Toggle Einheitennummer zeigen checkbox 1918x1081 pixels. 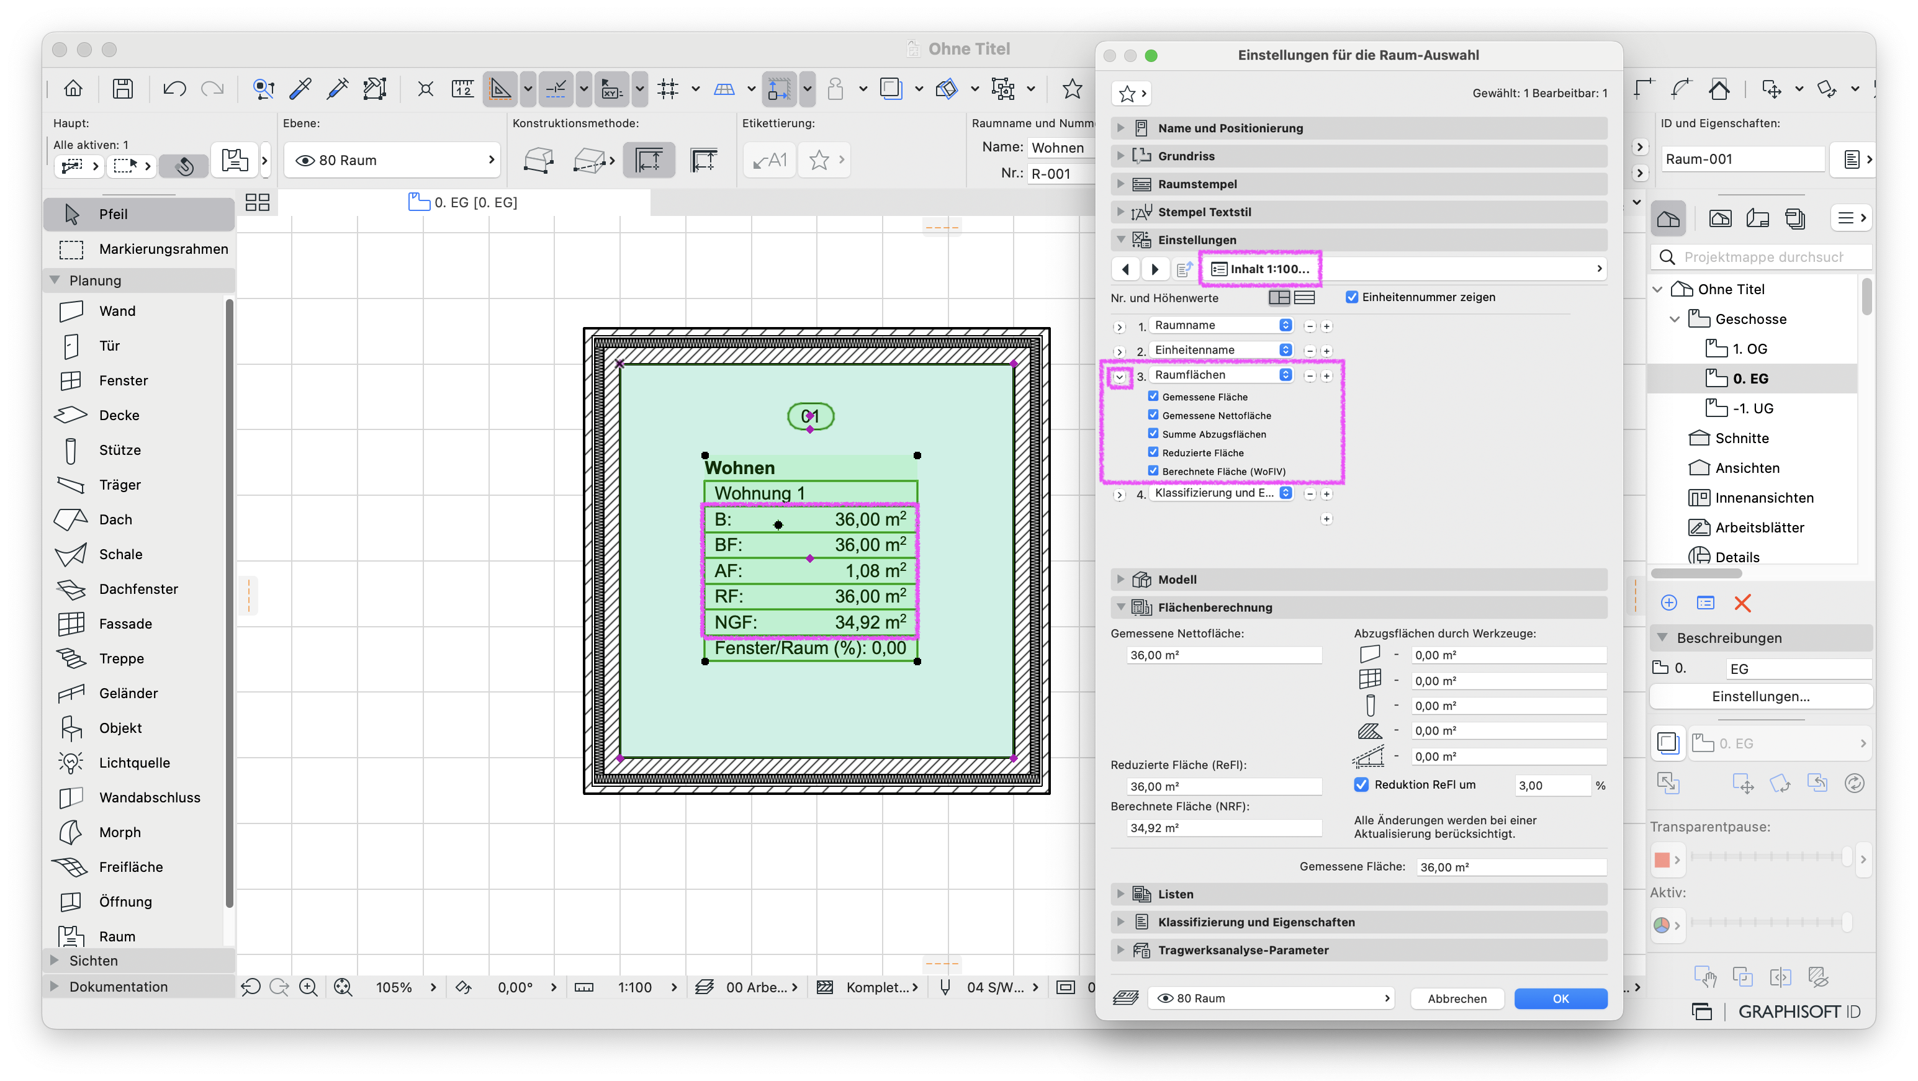coord(1352,297)
